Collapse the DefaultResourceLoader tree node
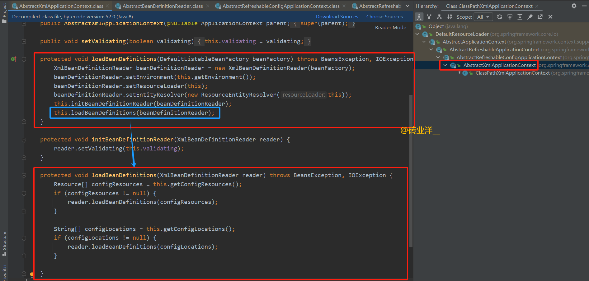The height and width of the screenshot is (281, 589). pyautogui.click(x=417, y=34)
